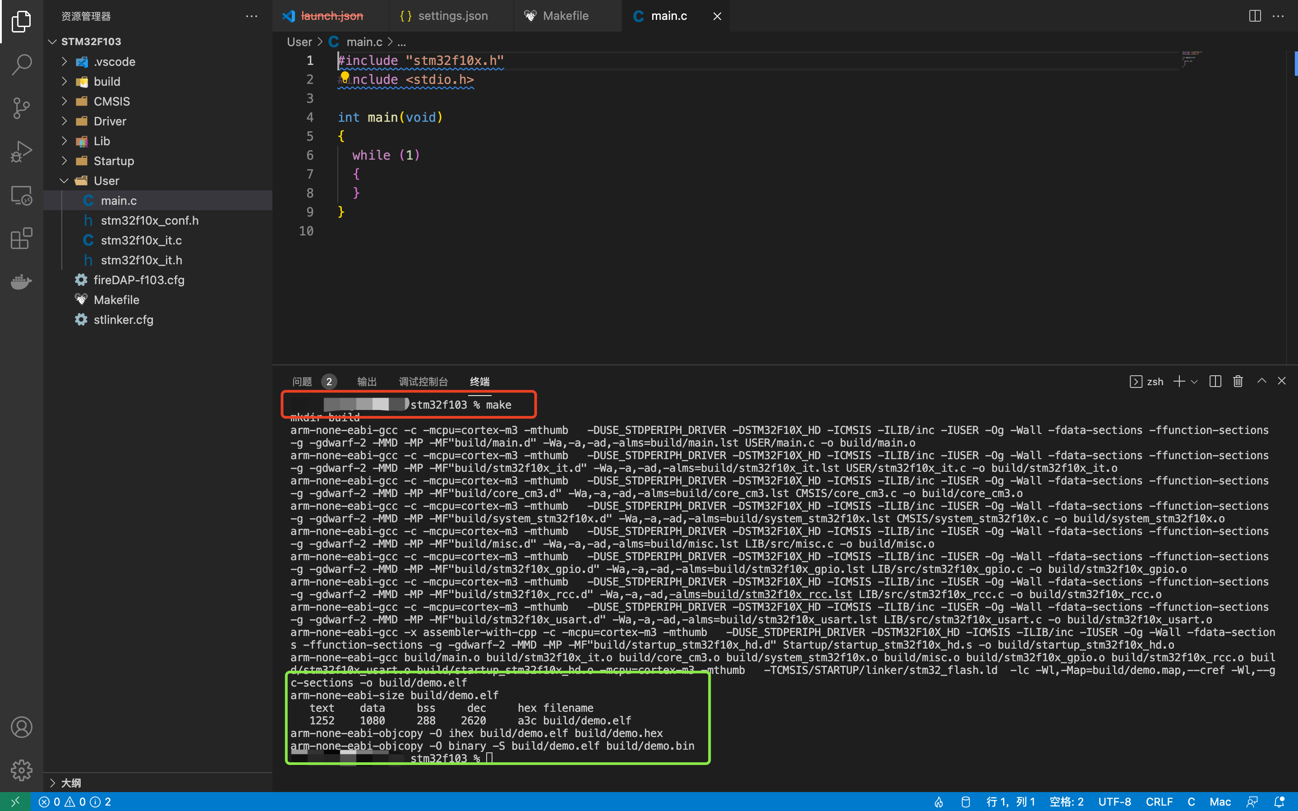This screenshot has width=1298, height=811.
Task: Maximize the panel with the chevron-up control
Action: tap(1261, 381)
